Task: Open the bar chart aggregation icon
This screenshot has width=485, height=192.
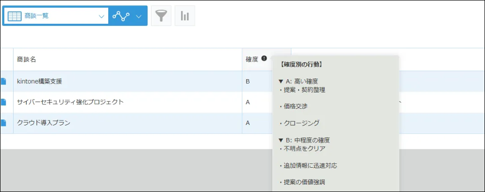Action: click(185, 16)
